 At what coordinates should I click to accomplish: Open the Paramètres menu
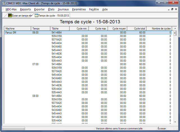(x=79, y=9)
